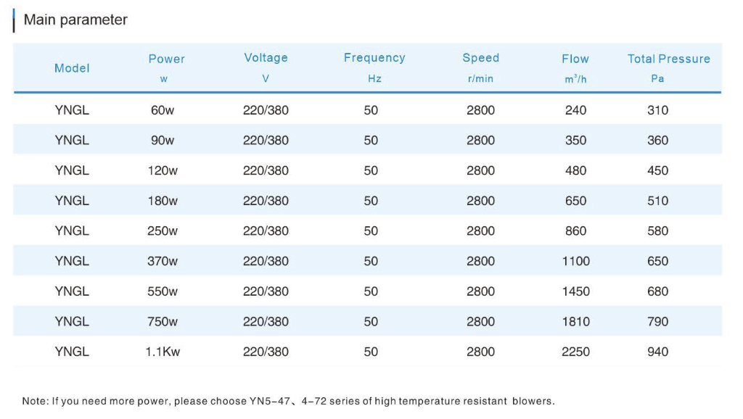This screenshot has height=419, width=743.
Task: Click total pressure value '790'
Action: pyautogui.click(x=657, y=322)
